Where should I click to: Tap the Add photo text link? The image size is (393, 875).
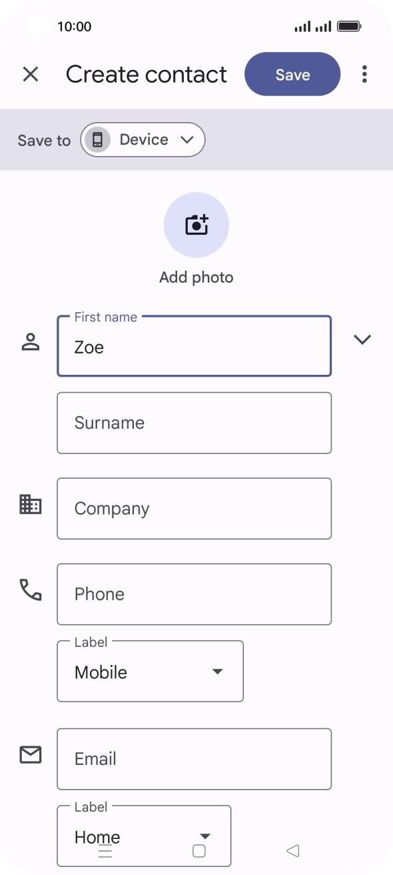[x=196, y=277]
